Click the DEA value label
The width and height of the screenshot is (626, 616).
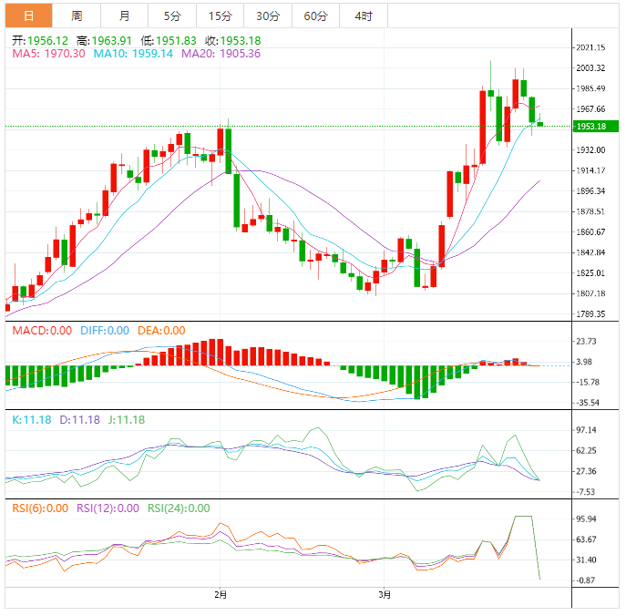coord(161,331)
